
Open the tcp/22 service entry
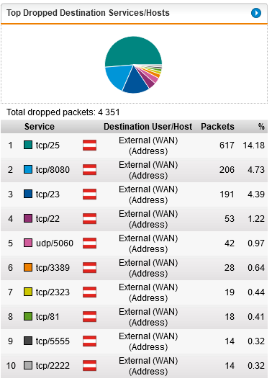[x=47, y=219]
